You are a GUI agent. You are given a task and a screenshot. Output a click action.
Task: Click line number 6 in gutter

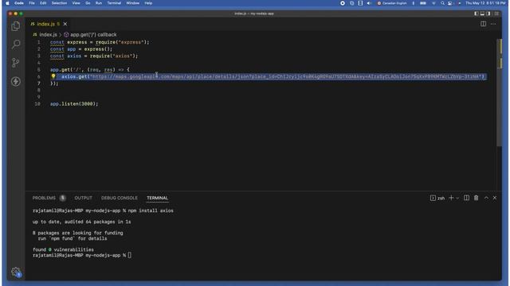[39, 76]
